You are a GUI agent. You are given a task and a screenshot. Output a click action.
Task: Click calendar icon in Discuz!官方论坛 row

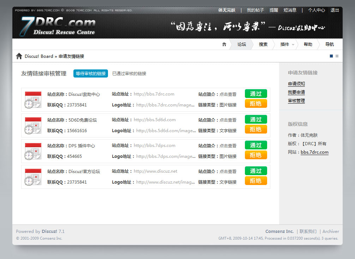pyautogui.click(x=33, y=177)
